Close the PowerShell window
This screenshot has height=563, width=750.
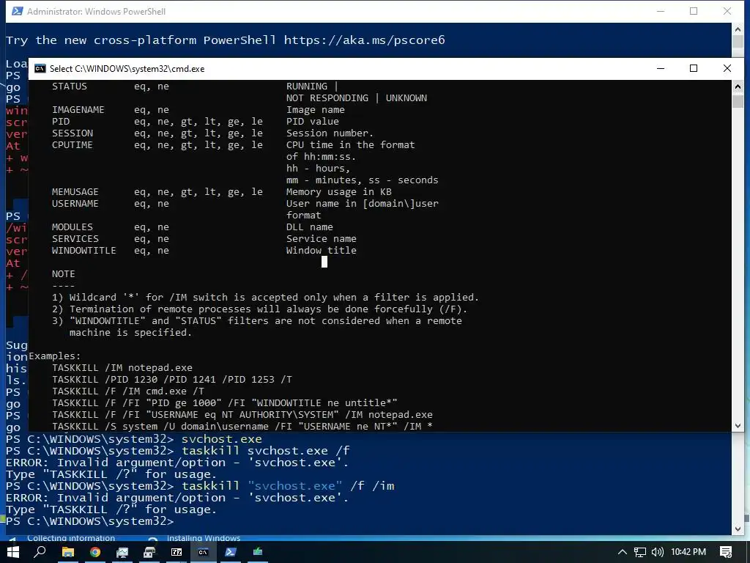point(727,11)
